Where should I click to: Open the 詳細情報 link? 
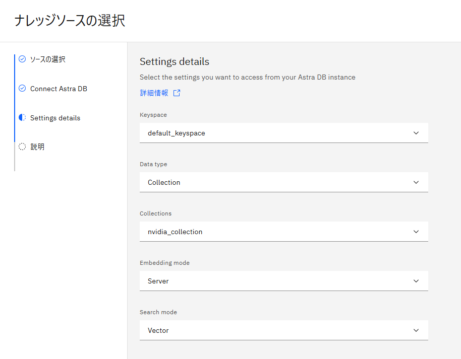coord(154,93)
